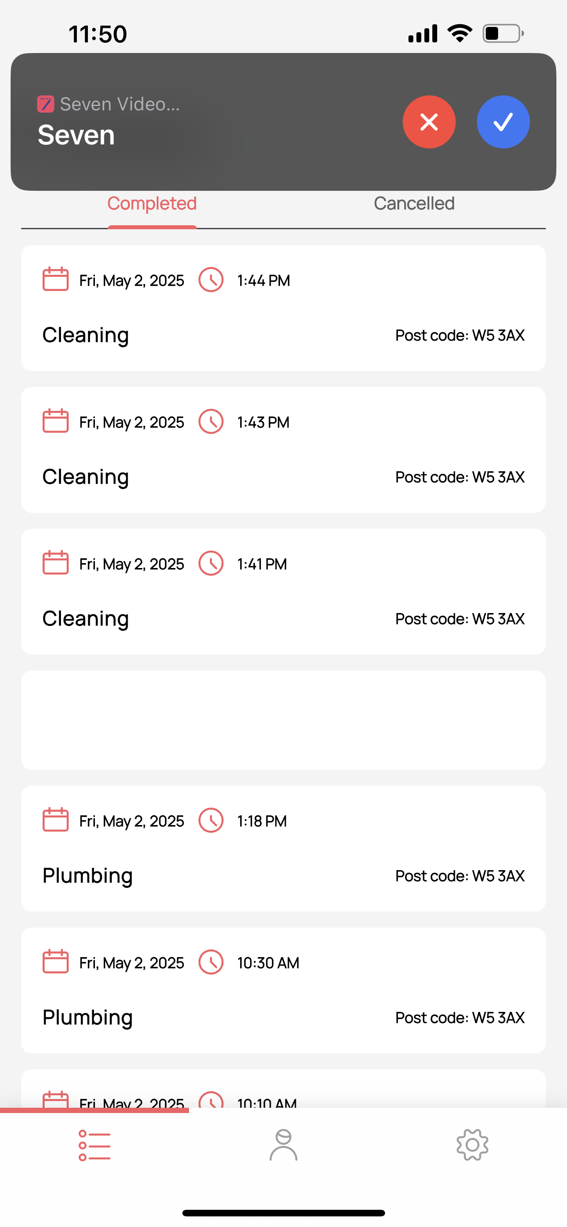
Task: Tap the battery indicator in status bar
Action: point(503,33)
